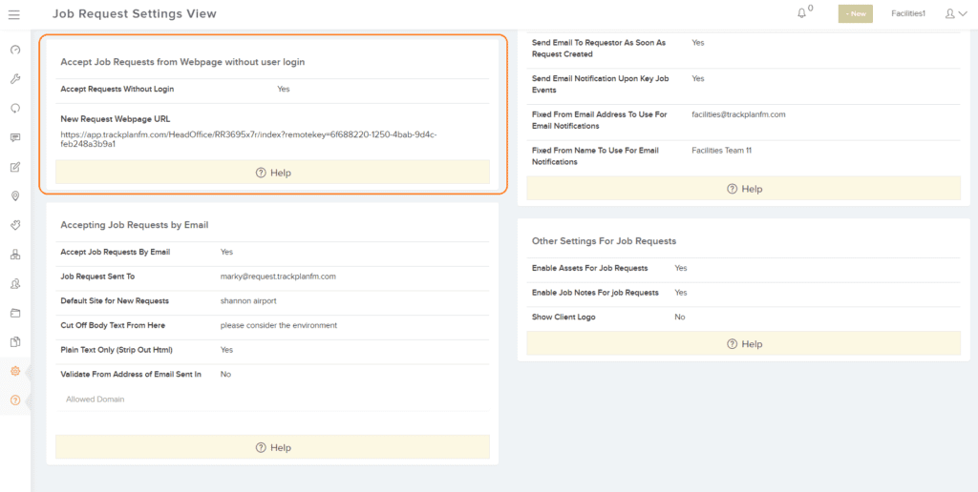Click the Allowed Domain field
Image resolution: width=978 pixels, height=492 pixels.
tap(272, 400)
